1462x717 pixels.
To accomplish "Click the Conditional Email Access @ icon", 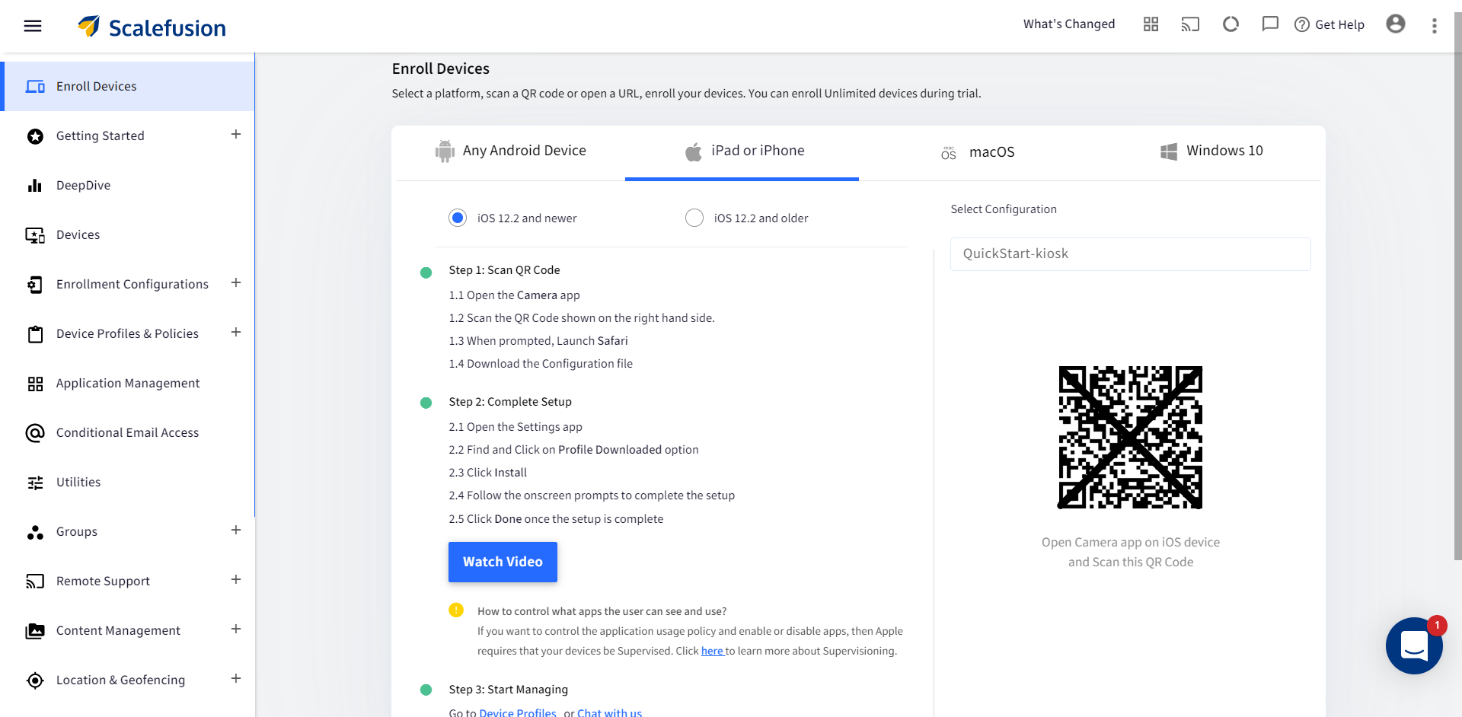I will (x=35, y=433).
